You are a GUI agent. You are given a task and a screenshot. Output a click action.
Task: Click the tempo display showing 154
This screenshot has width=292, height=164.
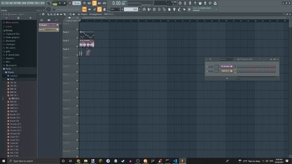click(x=76, y=3)
